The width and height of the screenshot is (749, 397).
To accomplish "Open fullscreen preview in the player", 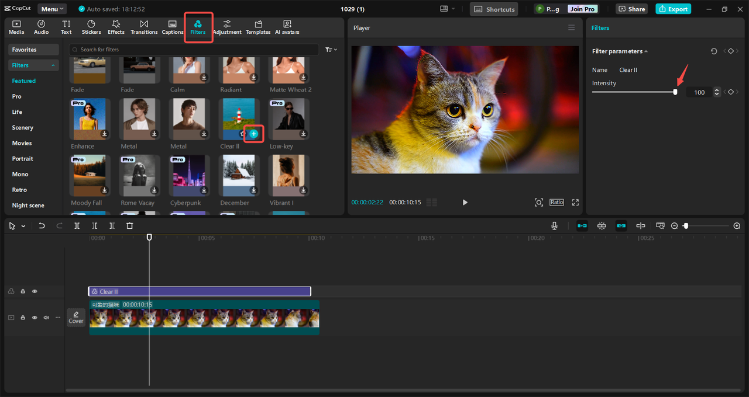I will tap(575, 202).
